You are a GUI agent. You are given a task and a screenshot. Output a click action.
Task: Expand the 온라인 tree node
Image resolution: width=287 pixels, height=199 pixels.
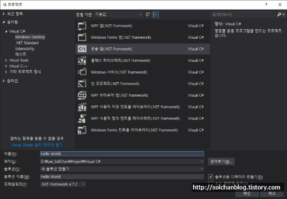click(3, 81)
